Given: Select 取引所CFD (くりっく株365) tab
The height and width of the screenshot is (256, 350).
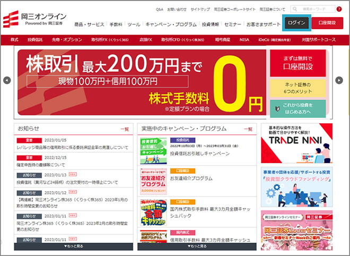Looking at the screenshot, I should tap(183, 40).
